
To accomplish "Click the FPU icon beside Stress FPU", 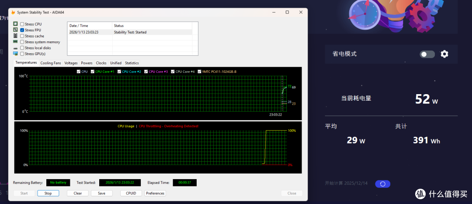I will tap(15, 30).
